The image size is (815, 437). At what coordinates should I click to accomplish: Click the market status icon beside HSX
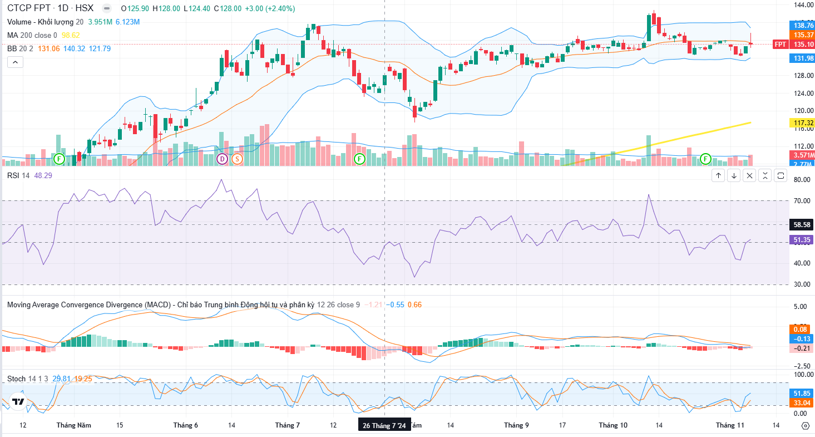[x=107, y=8]
